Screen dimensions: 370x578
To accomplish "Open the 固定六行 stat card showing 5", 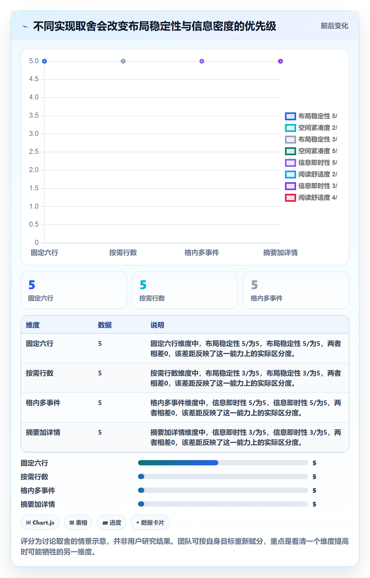I will [x=74, y=290].
